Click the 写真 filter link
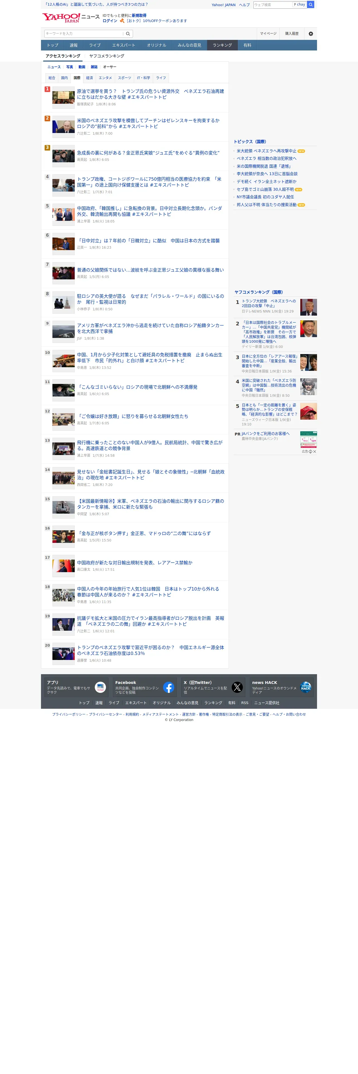This screenshot has height=1074, width=358. pos(70,67)
